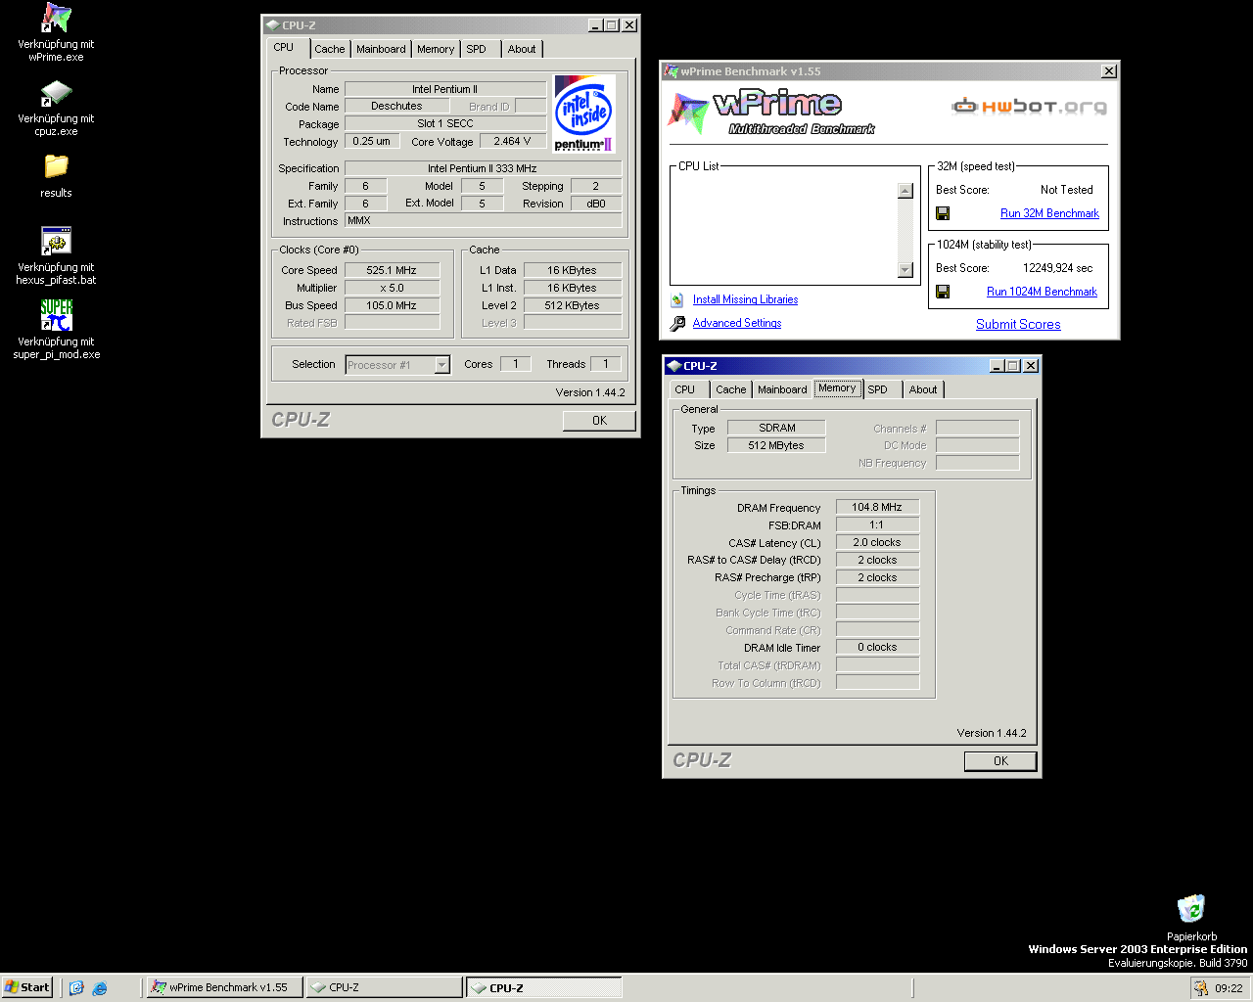This screenshot has height=1002, width=1253.
Task: Click the Run 1024M Benchmark link
Action: [1042, 292]
